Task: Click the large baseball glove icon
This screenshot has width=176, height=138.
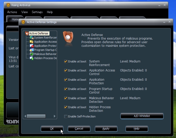Action: pyautogui.click(x=68, y=37)
